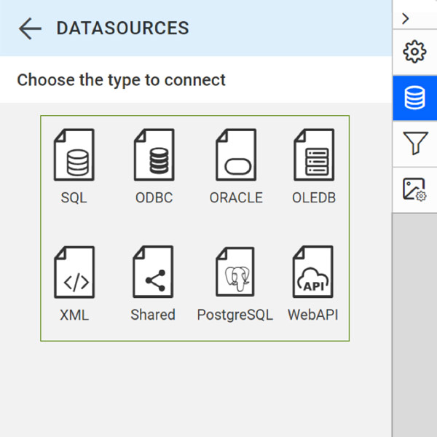Select the WebAPI cloud icon
Image resolution: width=437 pixels, height=437 pixels.
[x=313, y=273]
